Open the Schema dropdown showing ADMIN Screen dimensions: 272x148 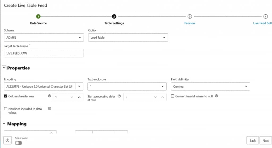[x=44, y=38]
